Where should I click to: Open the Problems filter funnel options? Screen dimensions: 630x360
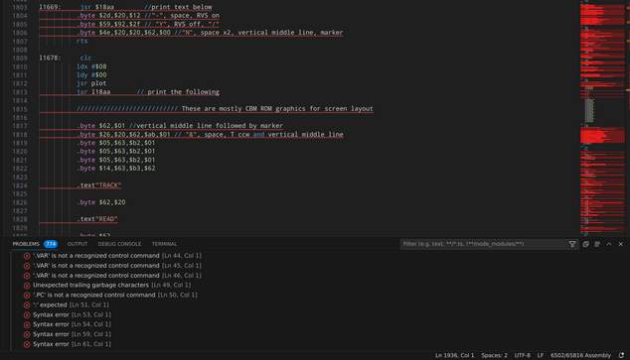pyautogui.click(x=572, y=244)
